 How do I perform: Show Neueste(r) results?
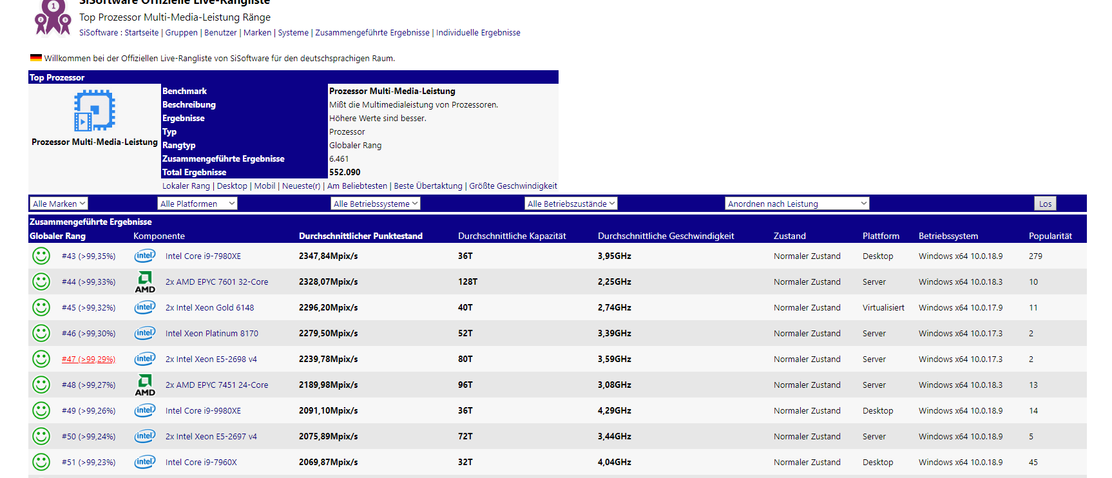point(301,186)
